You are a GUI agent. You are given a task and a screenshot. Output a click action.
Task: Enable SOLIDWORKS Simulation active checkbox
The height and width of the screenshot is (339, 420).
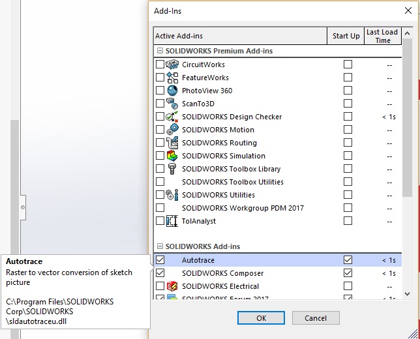tap(160, 156)
